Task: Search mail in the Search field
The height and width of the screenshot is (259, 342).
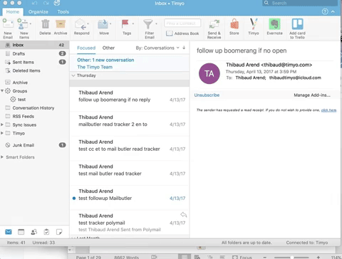Action: 300,3
